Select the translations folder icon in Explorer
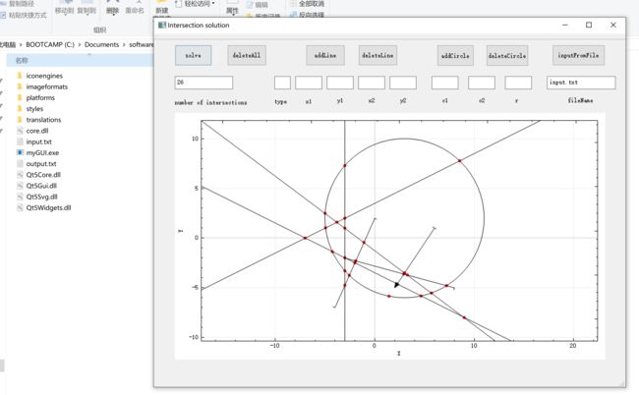This screenshot has height=395, width=639. [20, 119]
